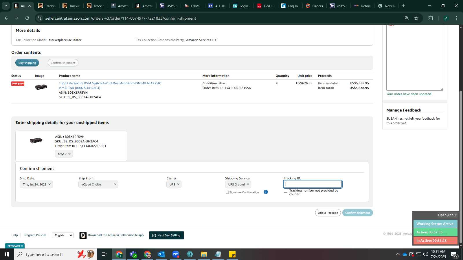Screen dimensions: 463x260
Task: Open notification center icon
Action: coord(455,255)
